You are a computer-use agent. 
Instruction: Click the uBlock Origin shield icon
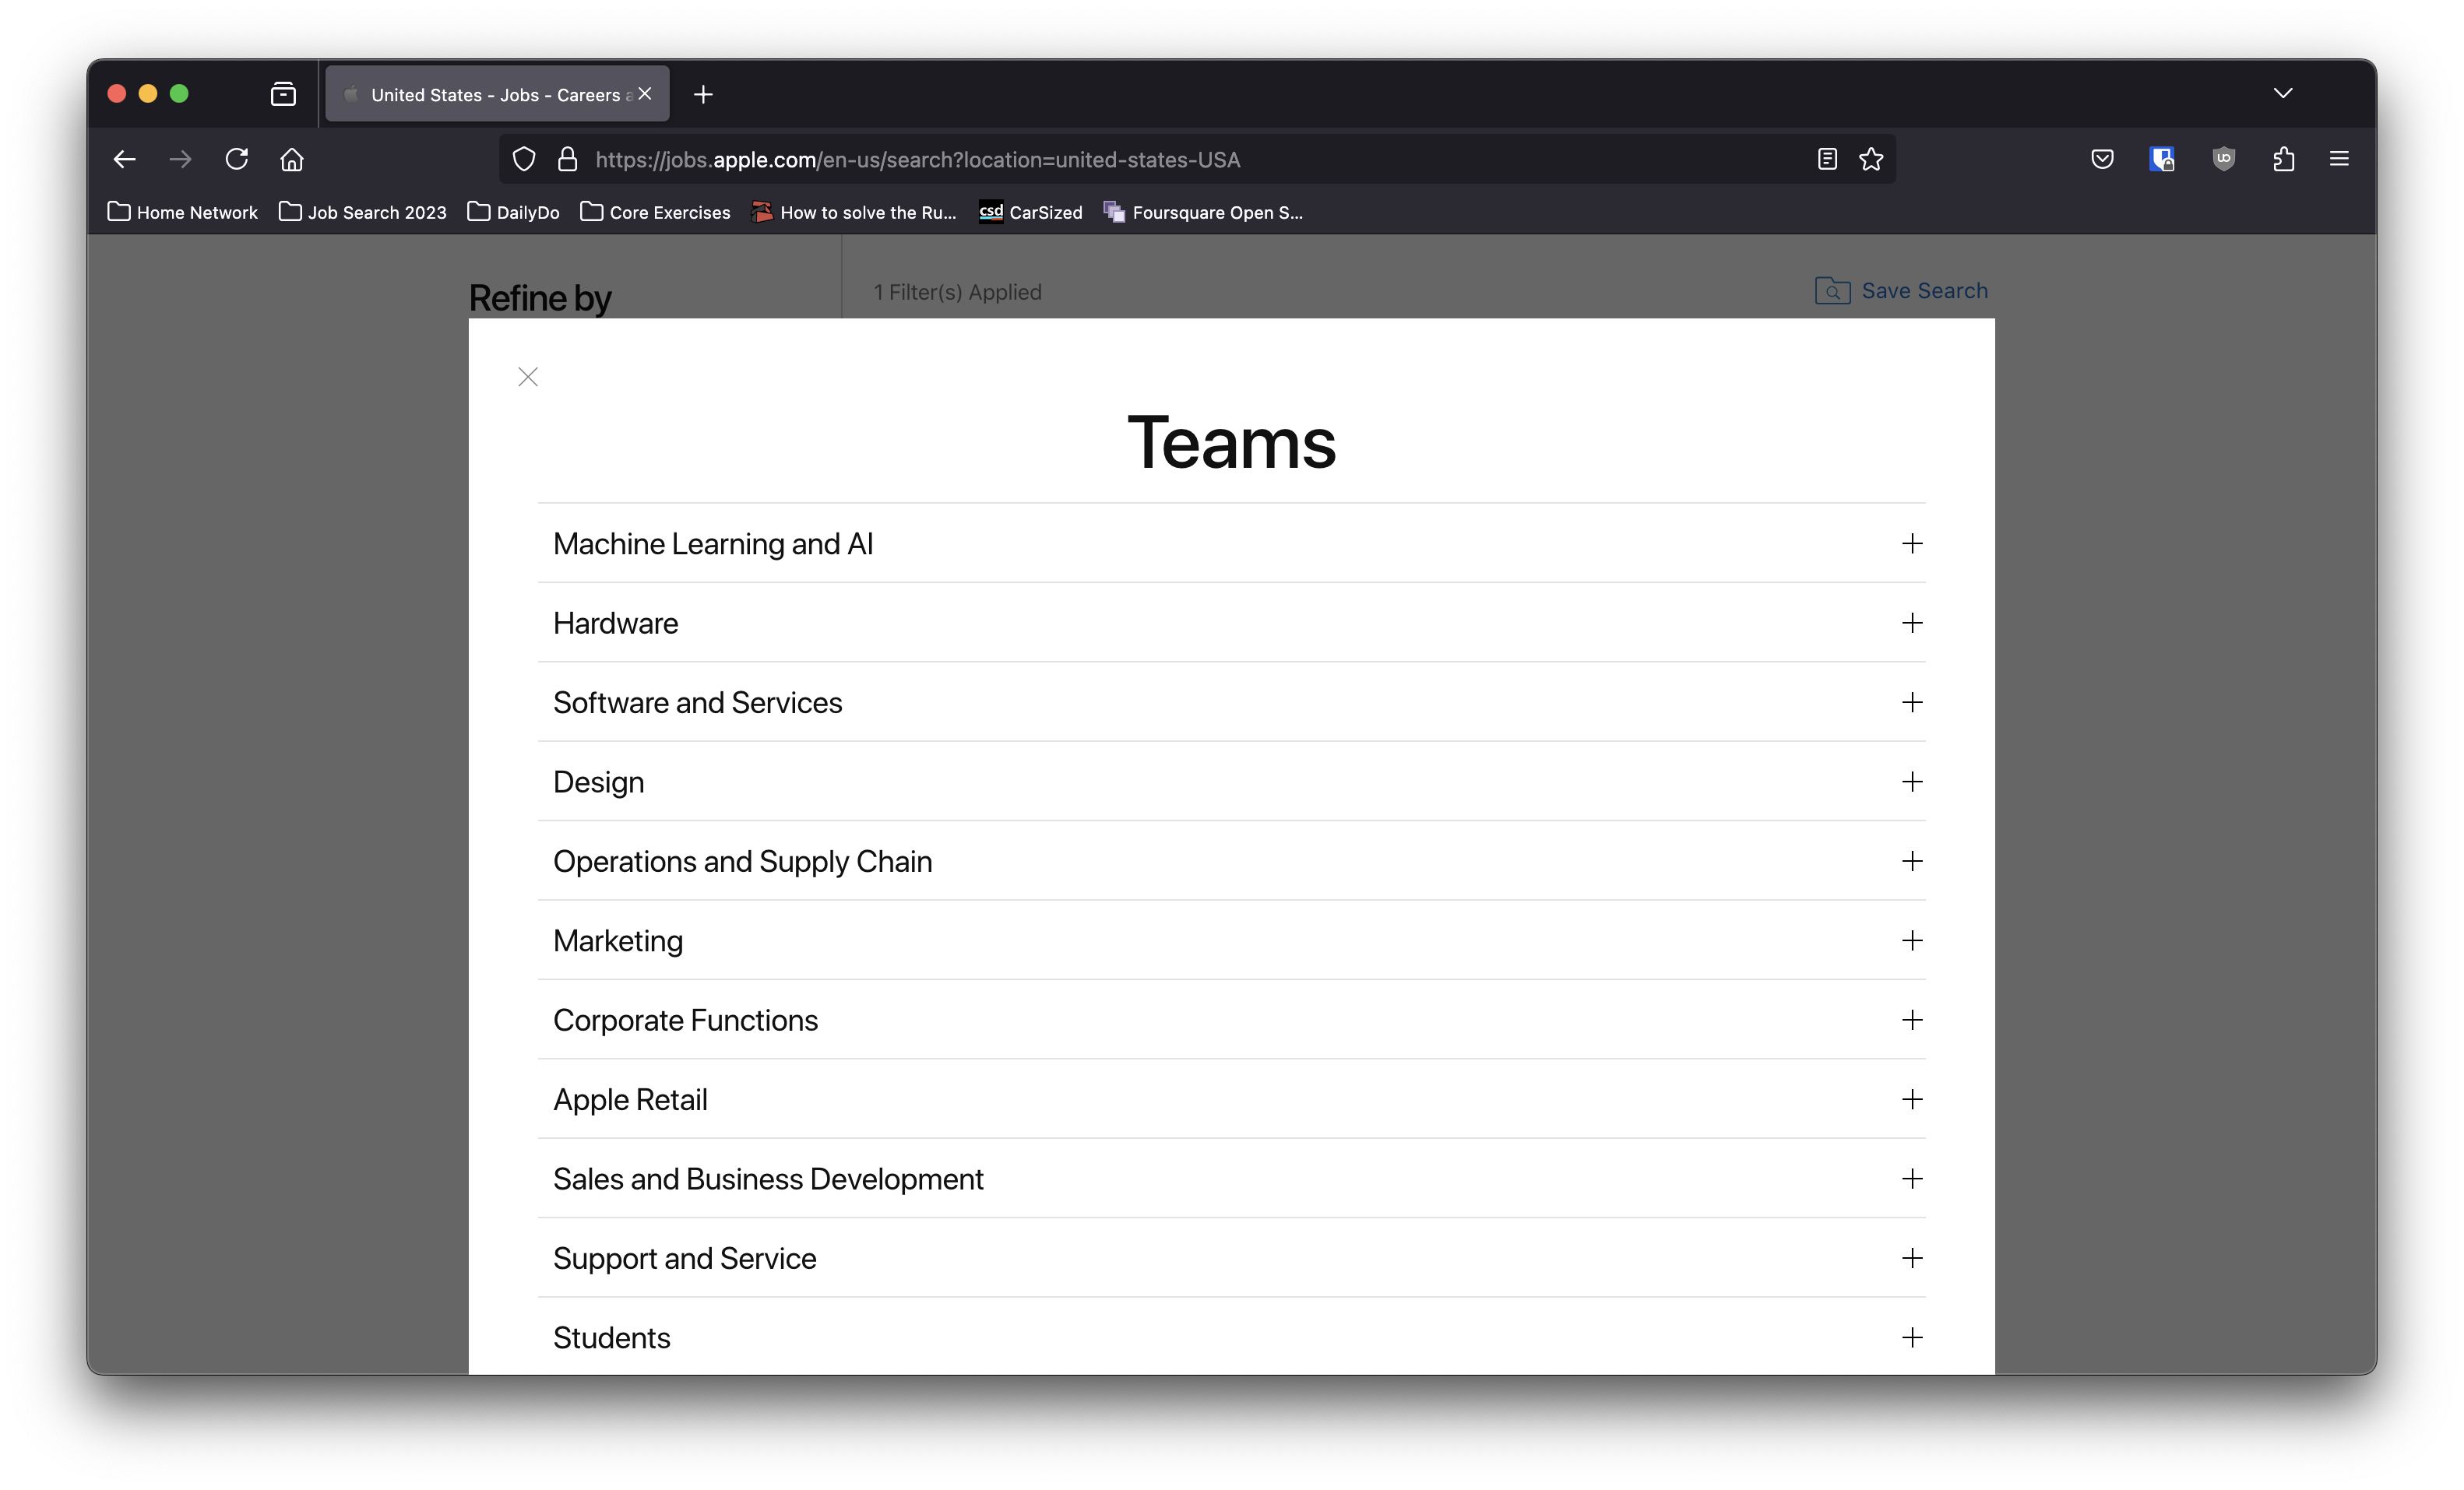(x=2223, y=159)
